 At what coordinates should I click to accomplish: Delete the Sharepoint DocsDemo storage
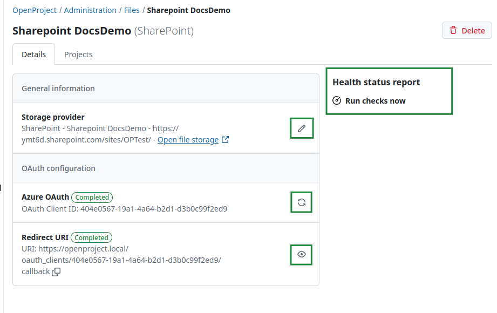[x=466, y=30]
